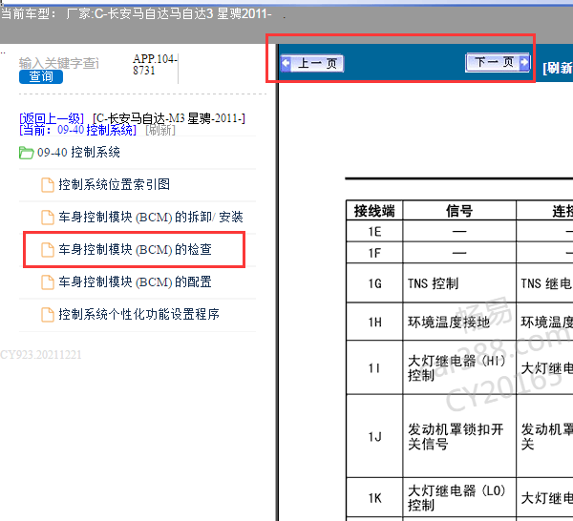The image size is (573, 521).
Task: Open 车身控制模块 (BCM) 的拆卸/安装
Action: [151, 217]
